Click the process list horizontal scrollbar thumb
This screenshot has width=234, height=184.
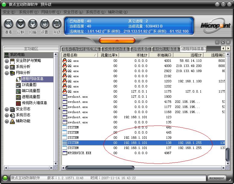(100, 168)
